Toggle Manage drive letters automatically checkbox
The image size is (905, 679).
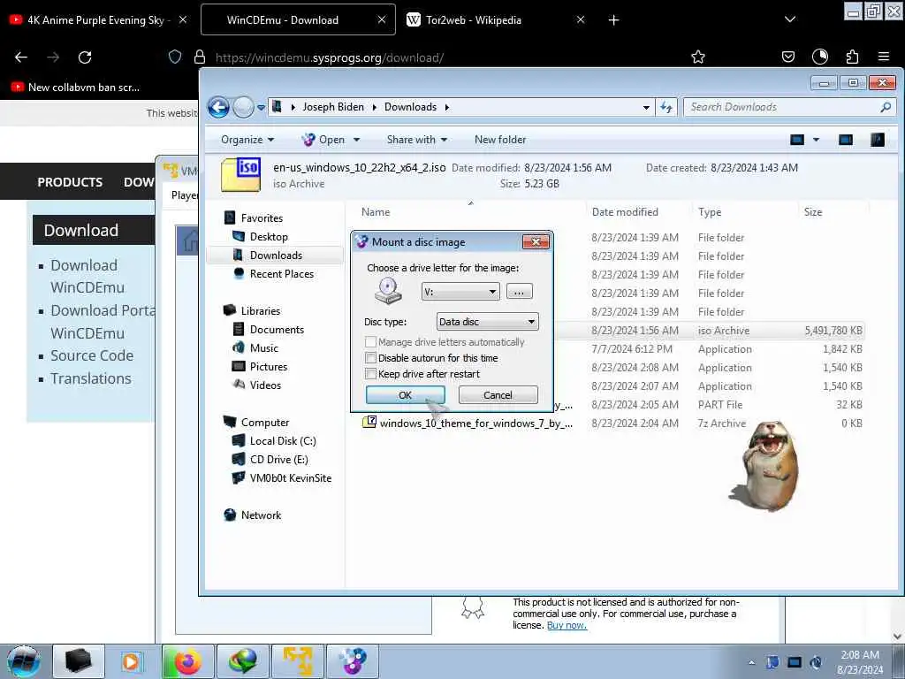(x=370, y=342)
